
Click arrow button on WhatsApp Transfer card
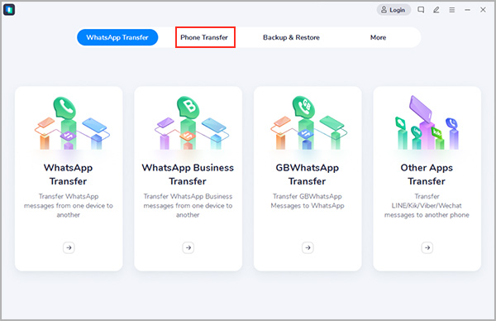pos(69,247)
